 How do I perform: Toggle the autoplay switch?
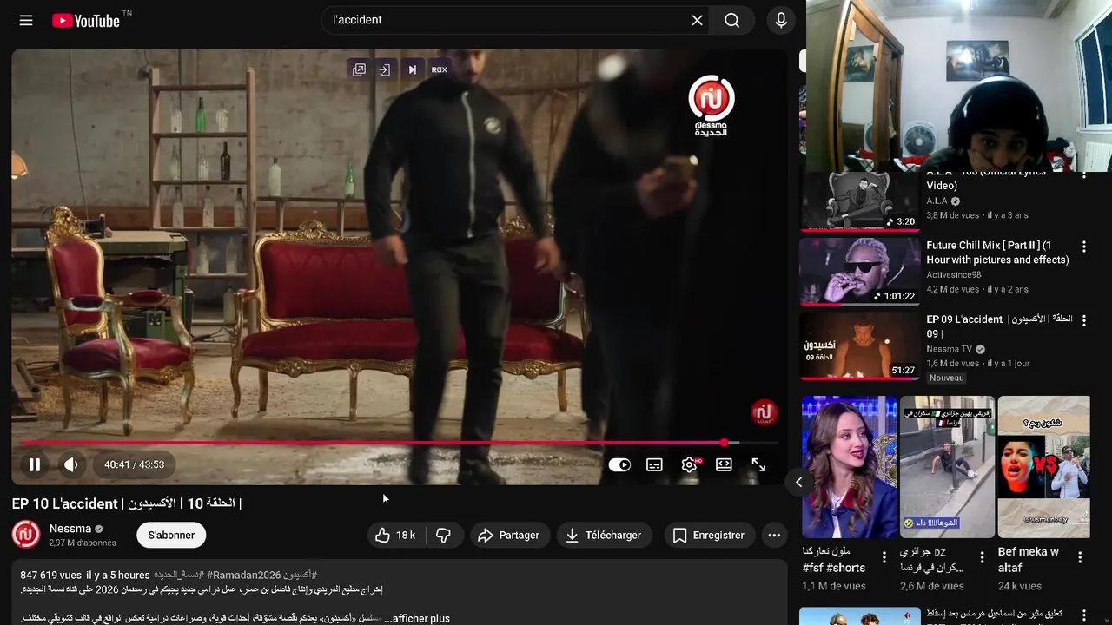[x=619, y=464]
